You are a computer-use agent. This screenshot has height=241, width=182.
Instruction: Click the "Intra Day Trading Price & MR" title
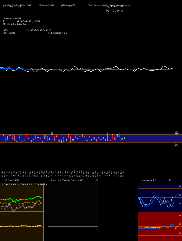[67, 180]
